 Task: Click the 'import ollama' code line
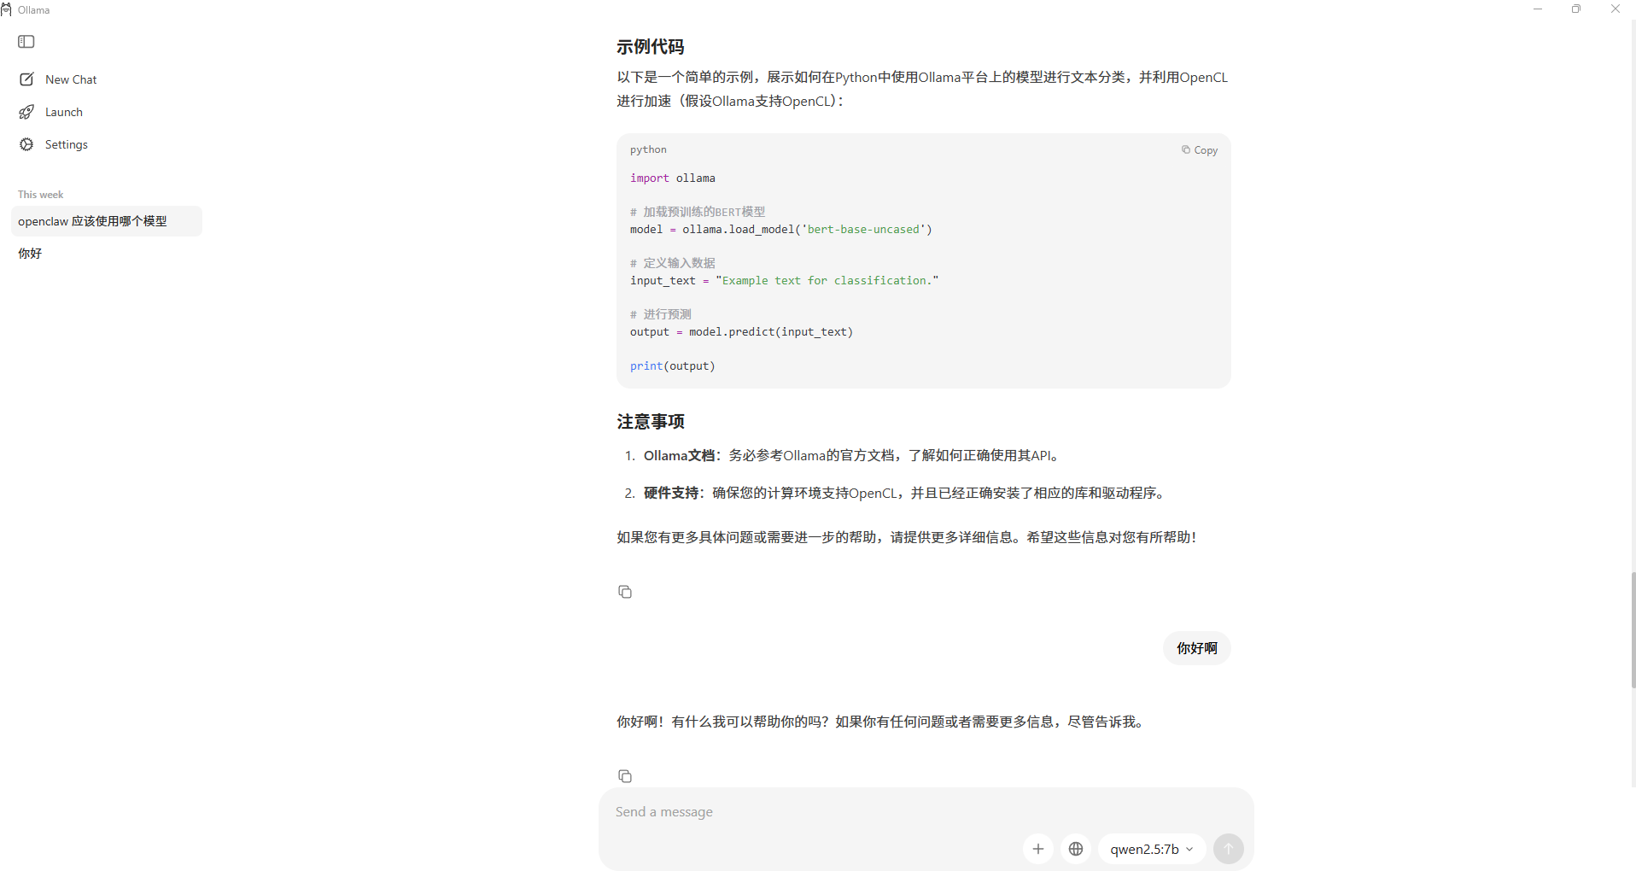(x=673, y=178)
